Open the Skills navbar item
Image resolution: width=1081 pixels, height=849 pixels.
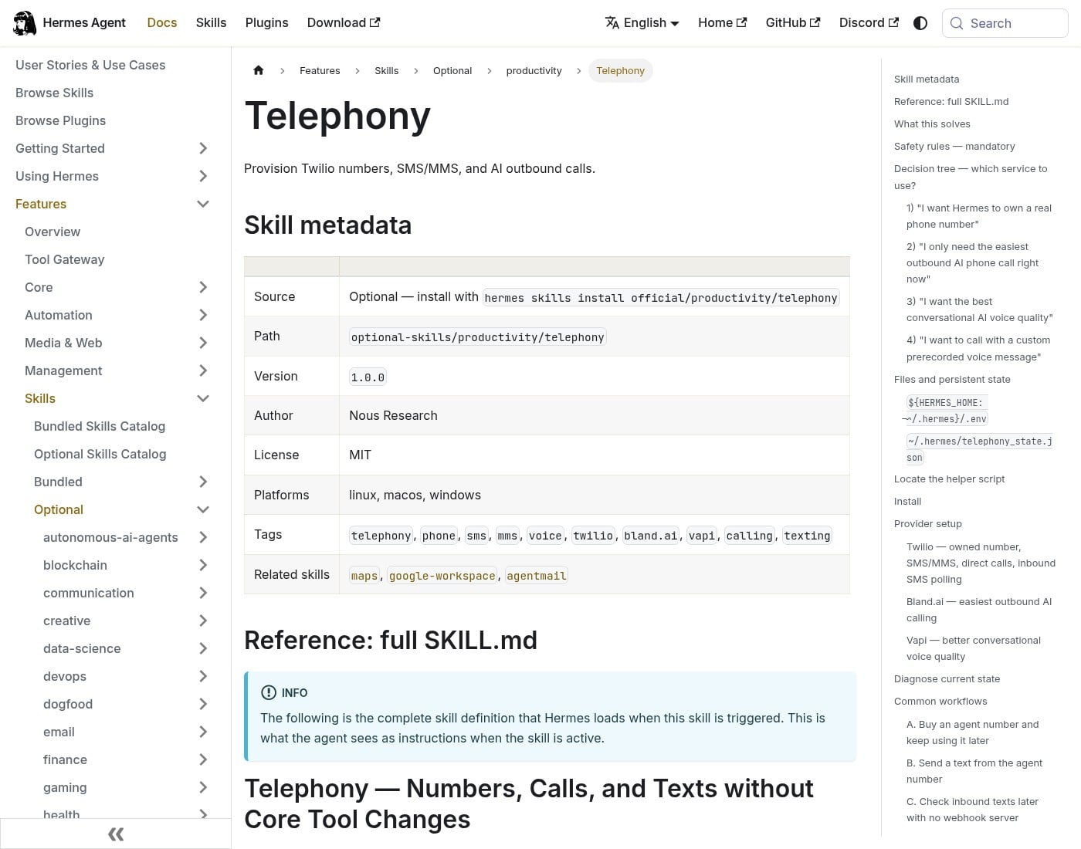pos(211,23)
